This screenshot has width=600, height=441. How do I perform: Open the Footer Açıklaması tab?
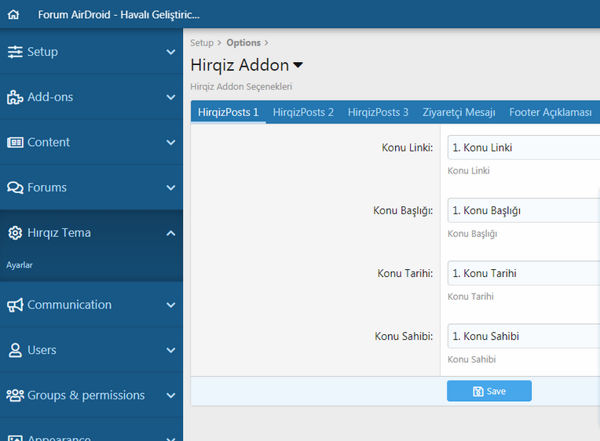pyautogui.click(x=551, y=112)
